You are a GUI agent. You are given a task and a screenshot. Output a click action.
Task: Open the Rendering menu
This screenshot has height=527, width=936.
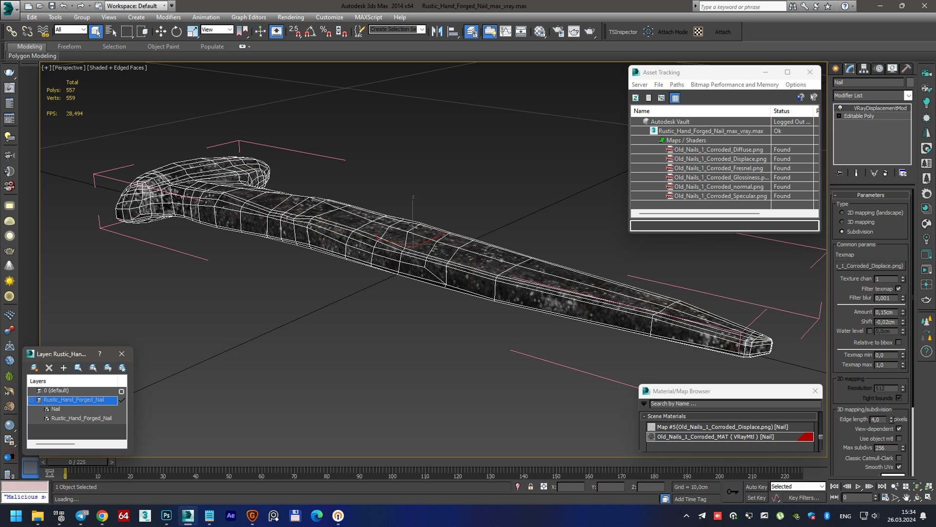tap(291, 17)
